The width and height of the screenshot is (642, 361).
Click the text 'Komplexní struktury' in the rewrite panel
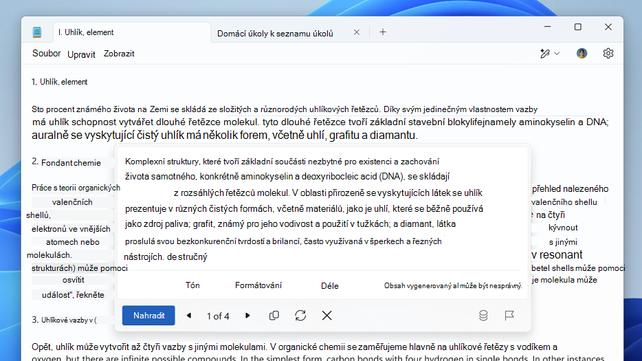click(x=162, y=162)
